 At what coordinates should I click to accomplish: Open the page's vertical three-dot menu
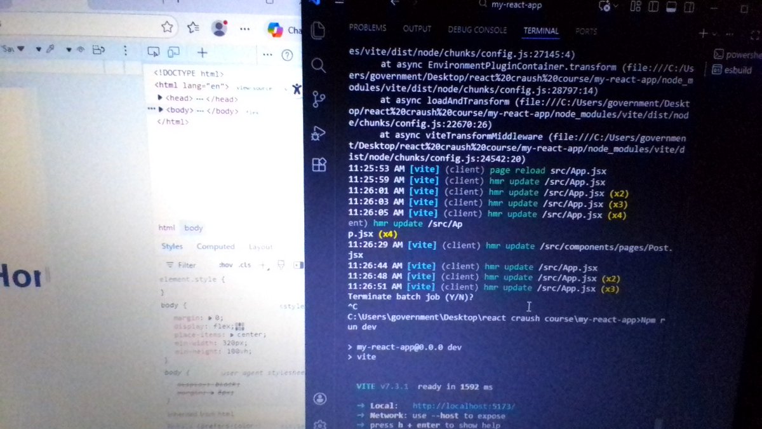pos(126,50)
